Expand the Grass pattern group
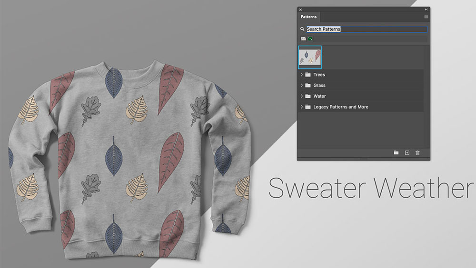476x268 pixels. point(302,86)
